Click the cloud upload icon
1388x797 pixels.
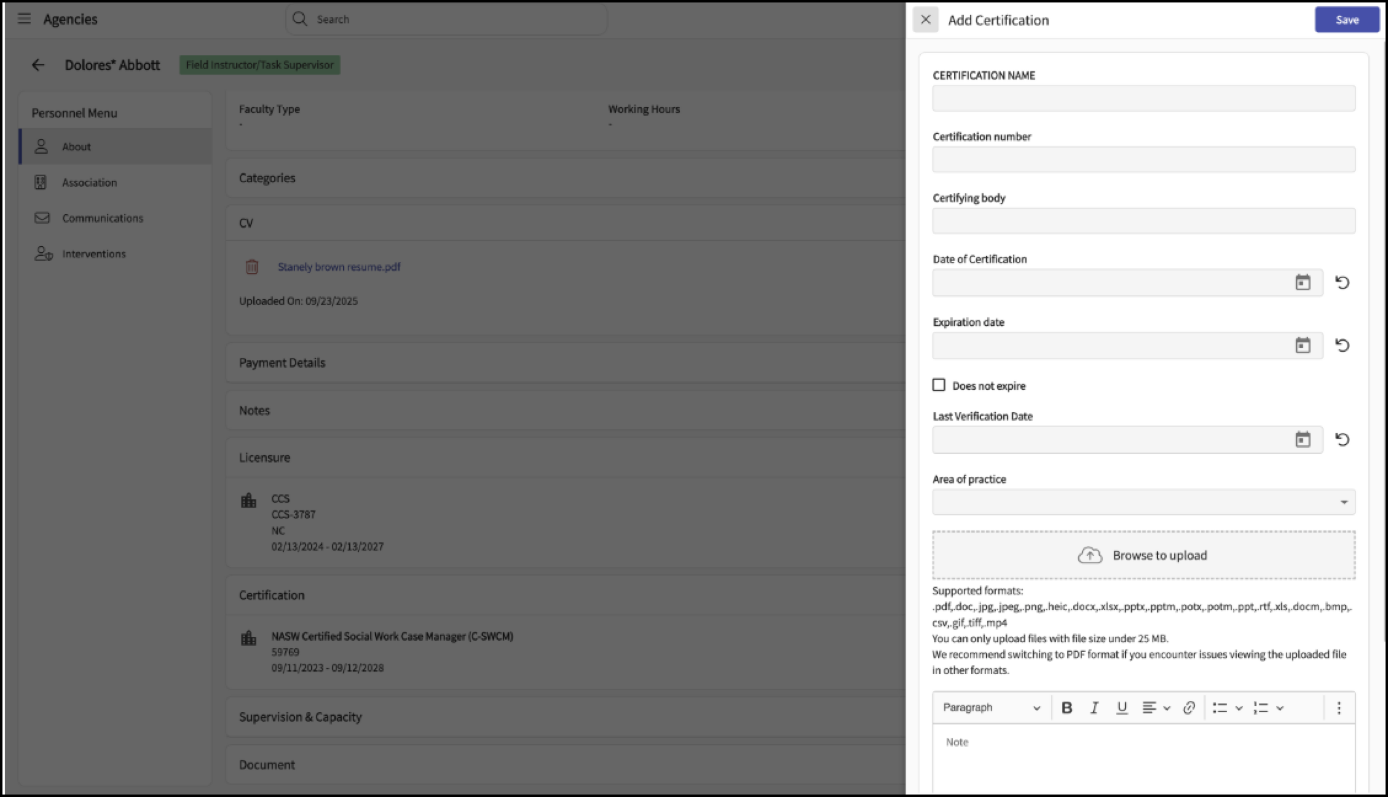1090,555
